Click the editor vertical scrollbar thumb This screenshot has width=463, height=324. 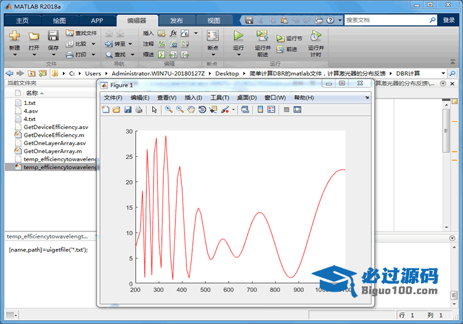click(x=446, y=130)
